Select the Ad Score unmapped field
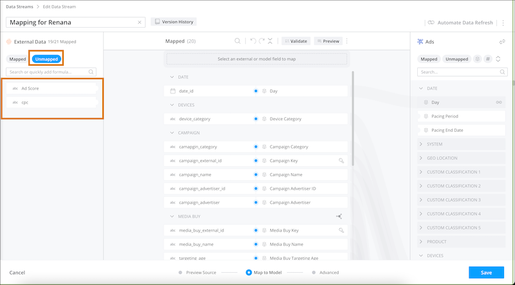The image size is (515, 285). click(51, 88)
